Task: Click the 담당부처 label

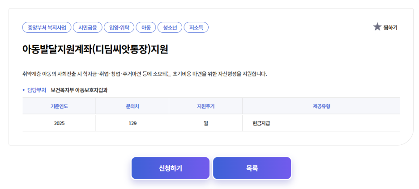Action: 37,90
